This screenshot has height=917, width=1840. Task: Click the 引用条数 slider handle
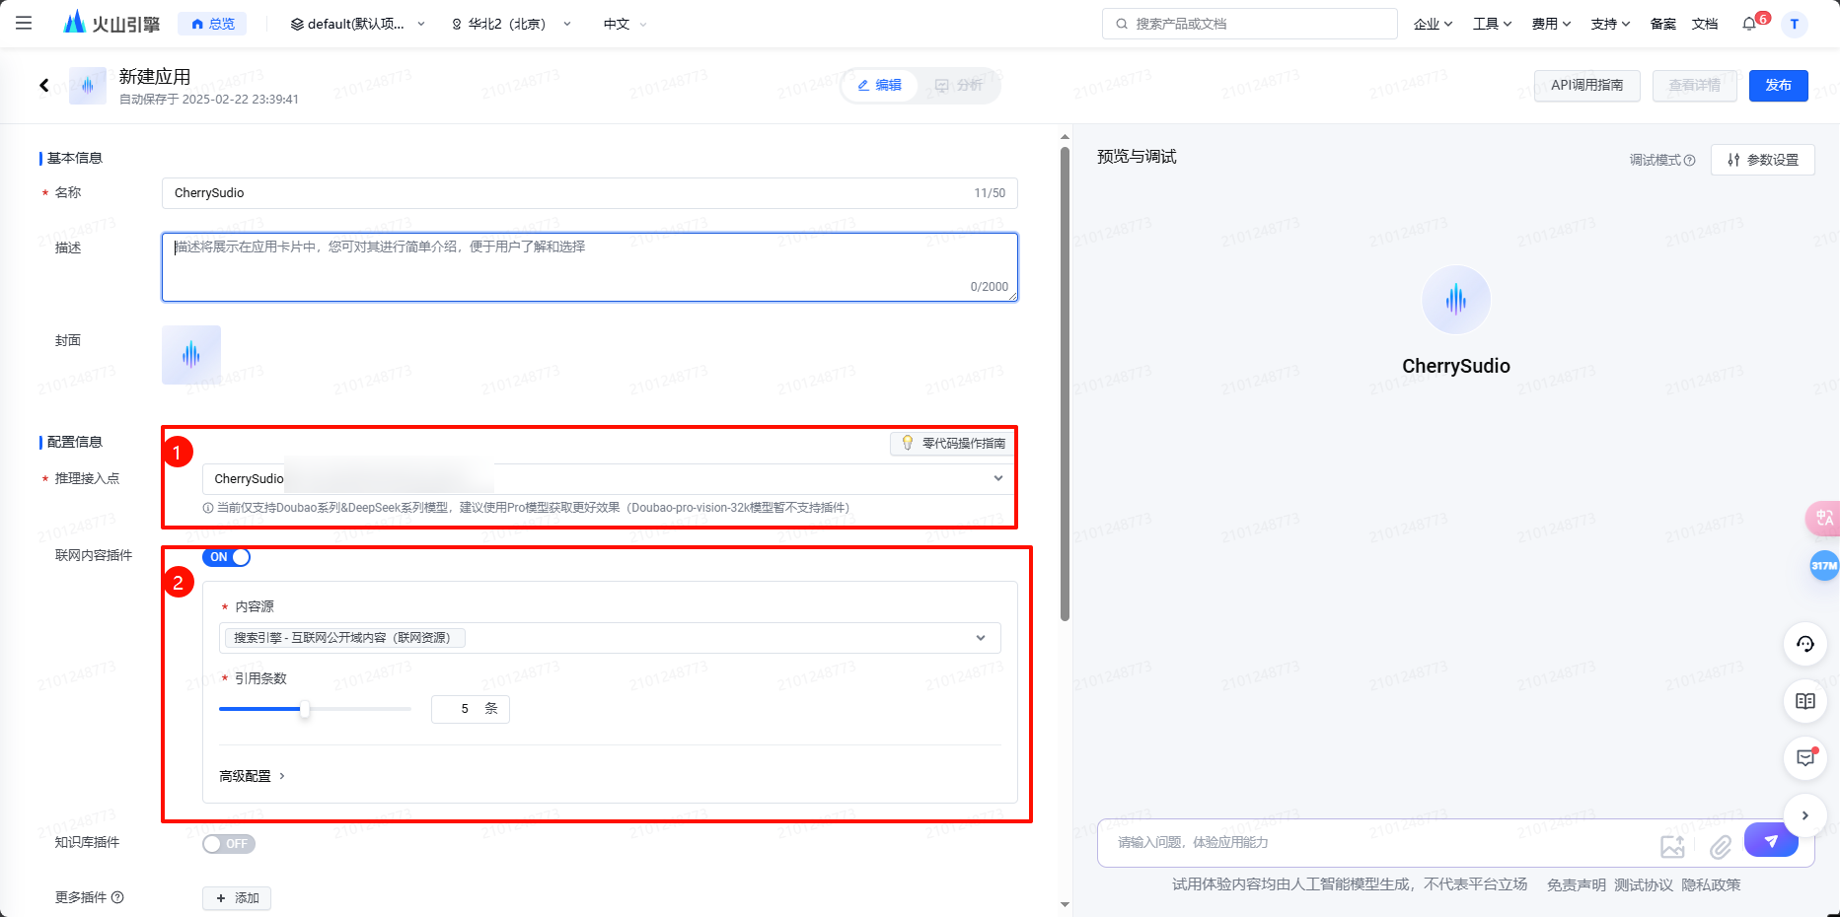click(x=305, y=709)
